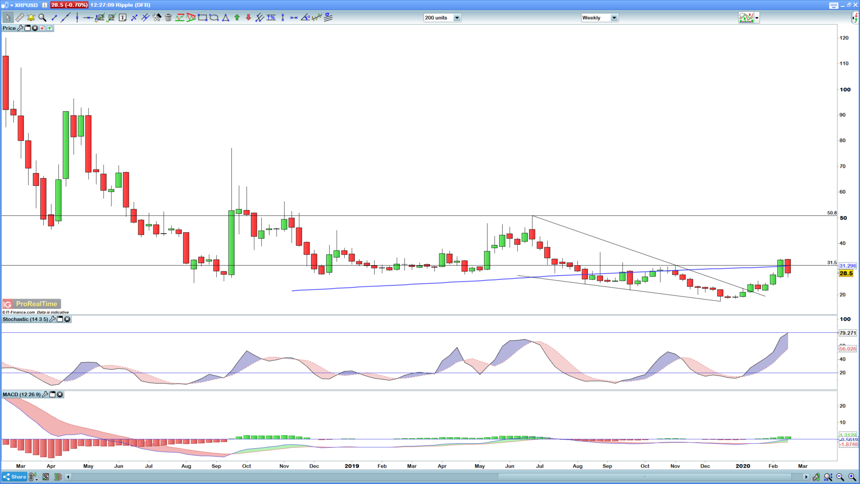
Task: Open the alert bell tool
Action: point(31,18)
